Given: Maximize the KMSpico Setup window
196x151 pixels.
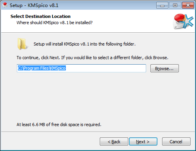Looking at the screenshot, I should pos(175,5).
